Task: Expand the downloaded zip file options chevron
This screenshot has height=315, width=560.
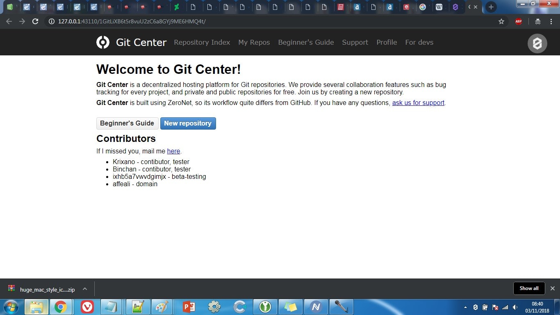Action: [85, 289]
